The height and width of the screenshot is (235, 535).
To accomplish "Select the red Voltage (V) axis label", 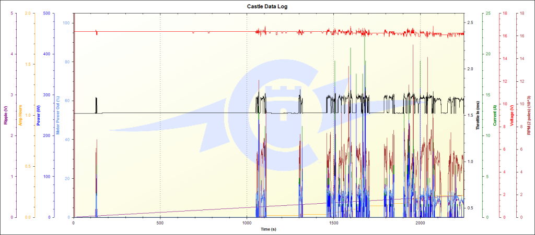I will (x=512, y=115).
